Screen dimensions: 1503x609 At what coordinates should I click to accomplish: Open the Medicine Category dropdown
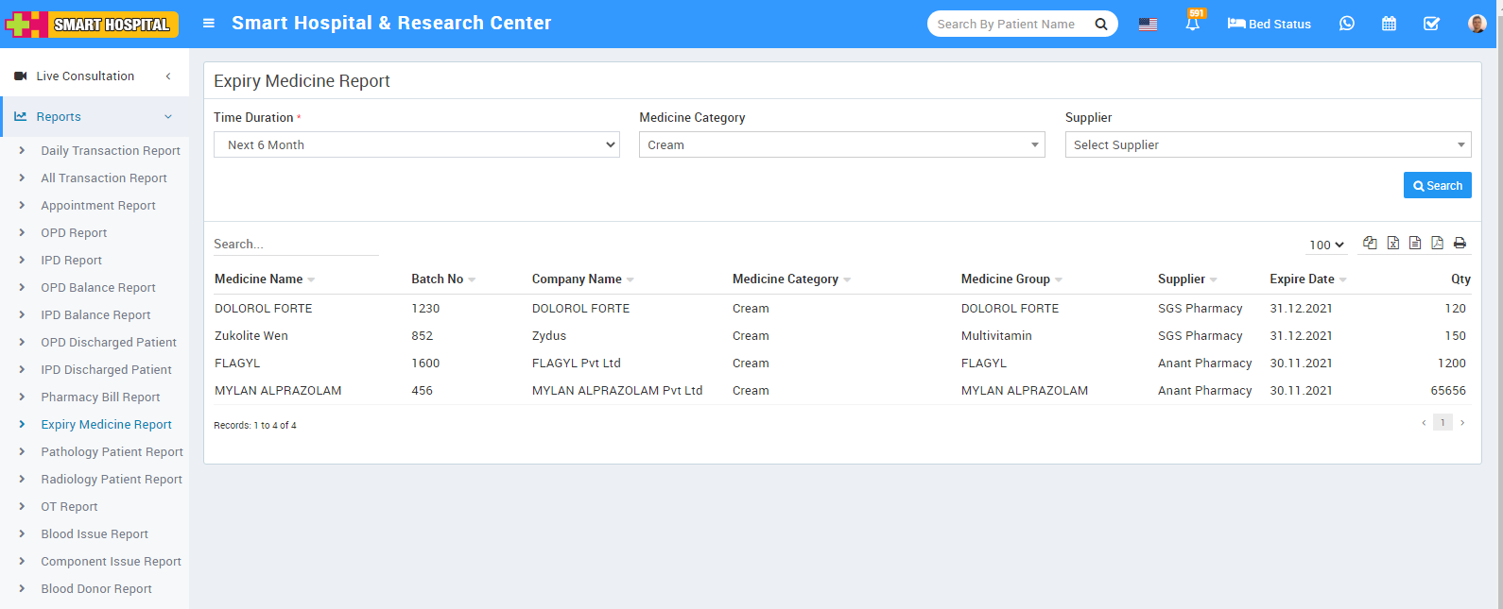[841, 144]
